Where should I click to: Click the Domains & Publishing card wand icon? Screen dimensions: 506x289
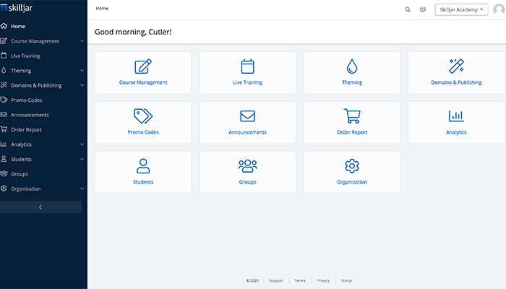point(456,66)
